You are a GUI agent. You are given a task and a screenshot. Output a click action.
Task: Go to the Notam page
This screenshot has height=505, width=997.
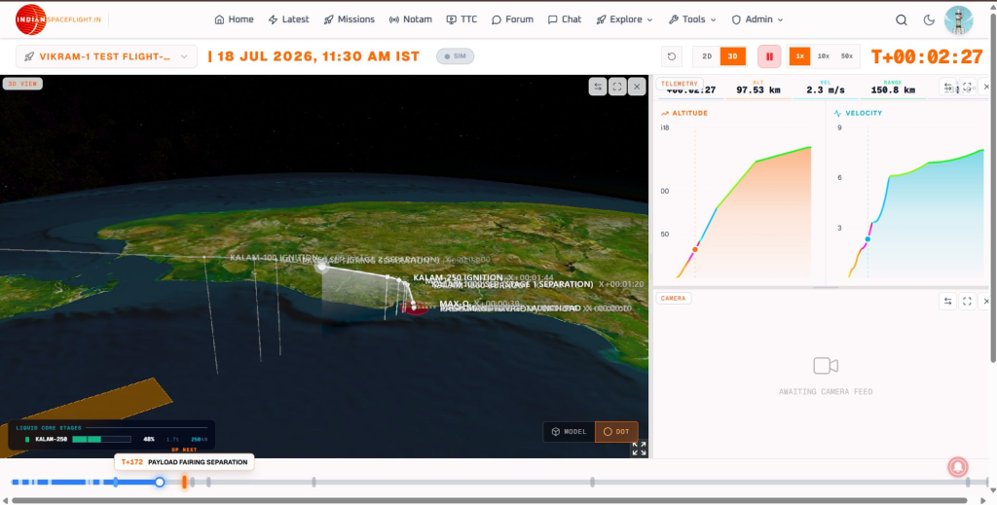pos(411,19)
